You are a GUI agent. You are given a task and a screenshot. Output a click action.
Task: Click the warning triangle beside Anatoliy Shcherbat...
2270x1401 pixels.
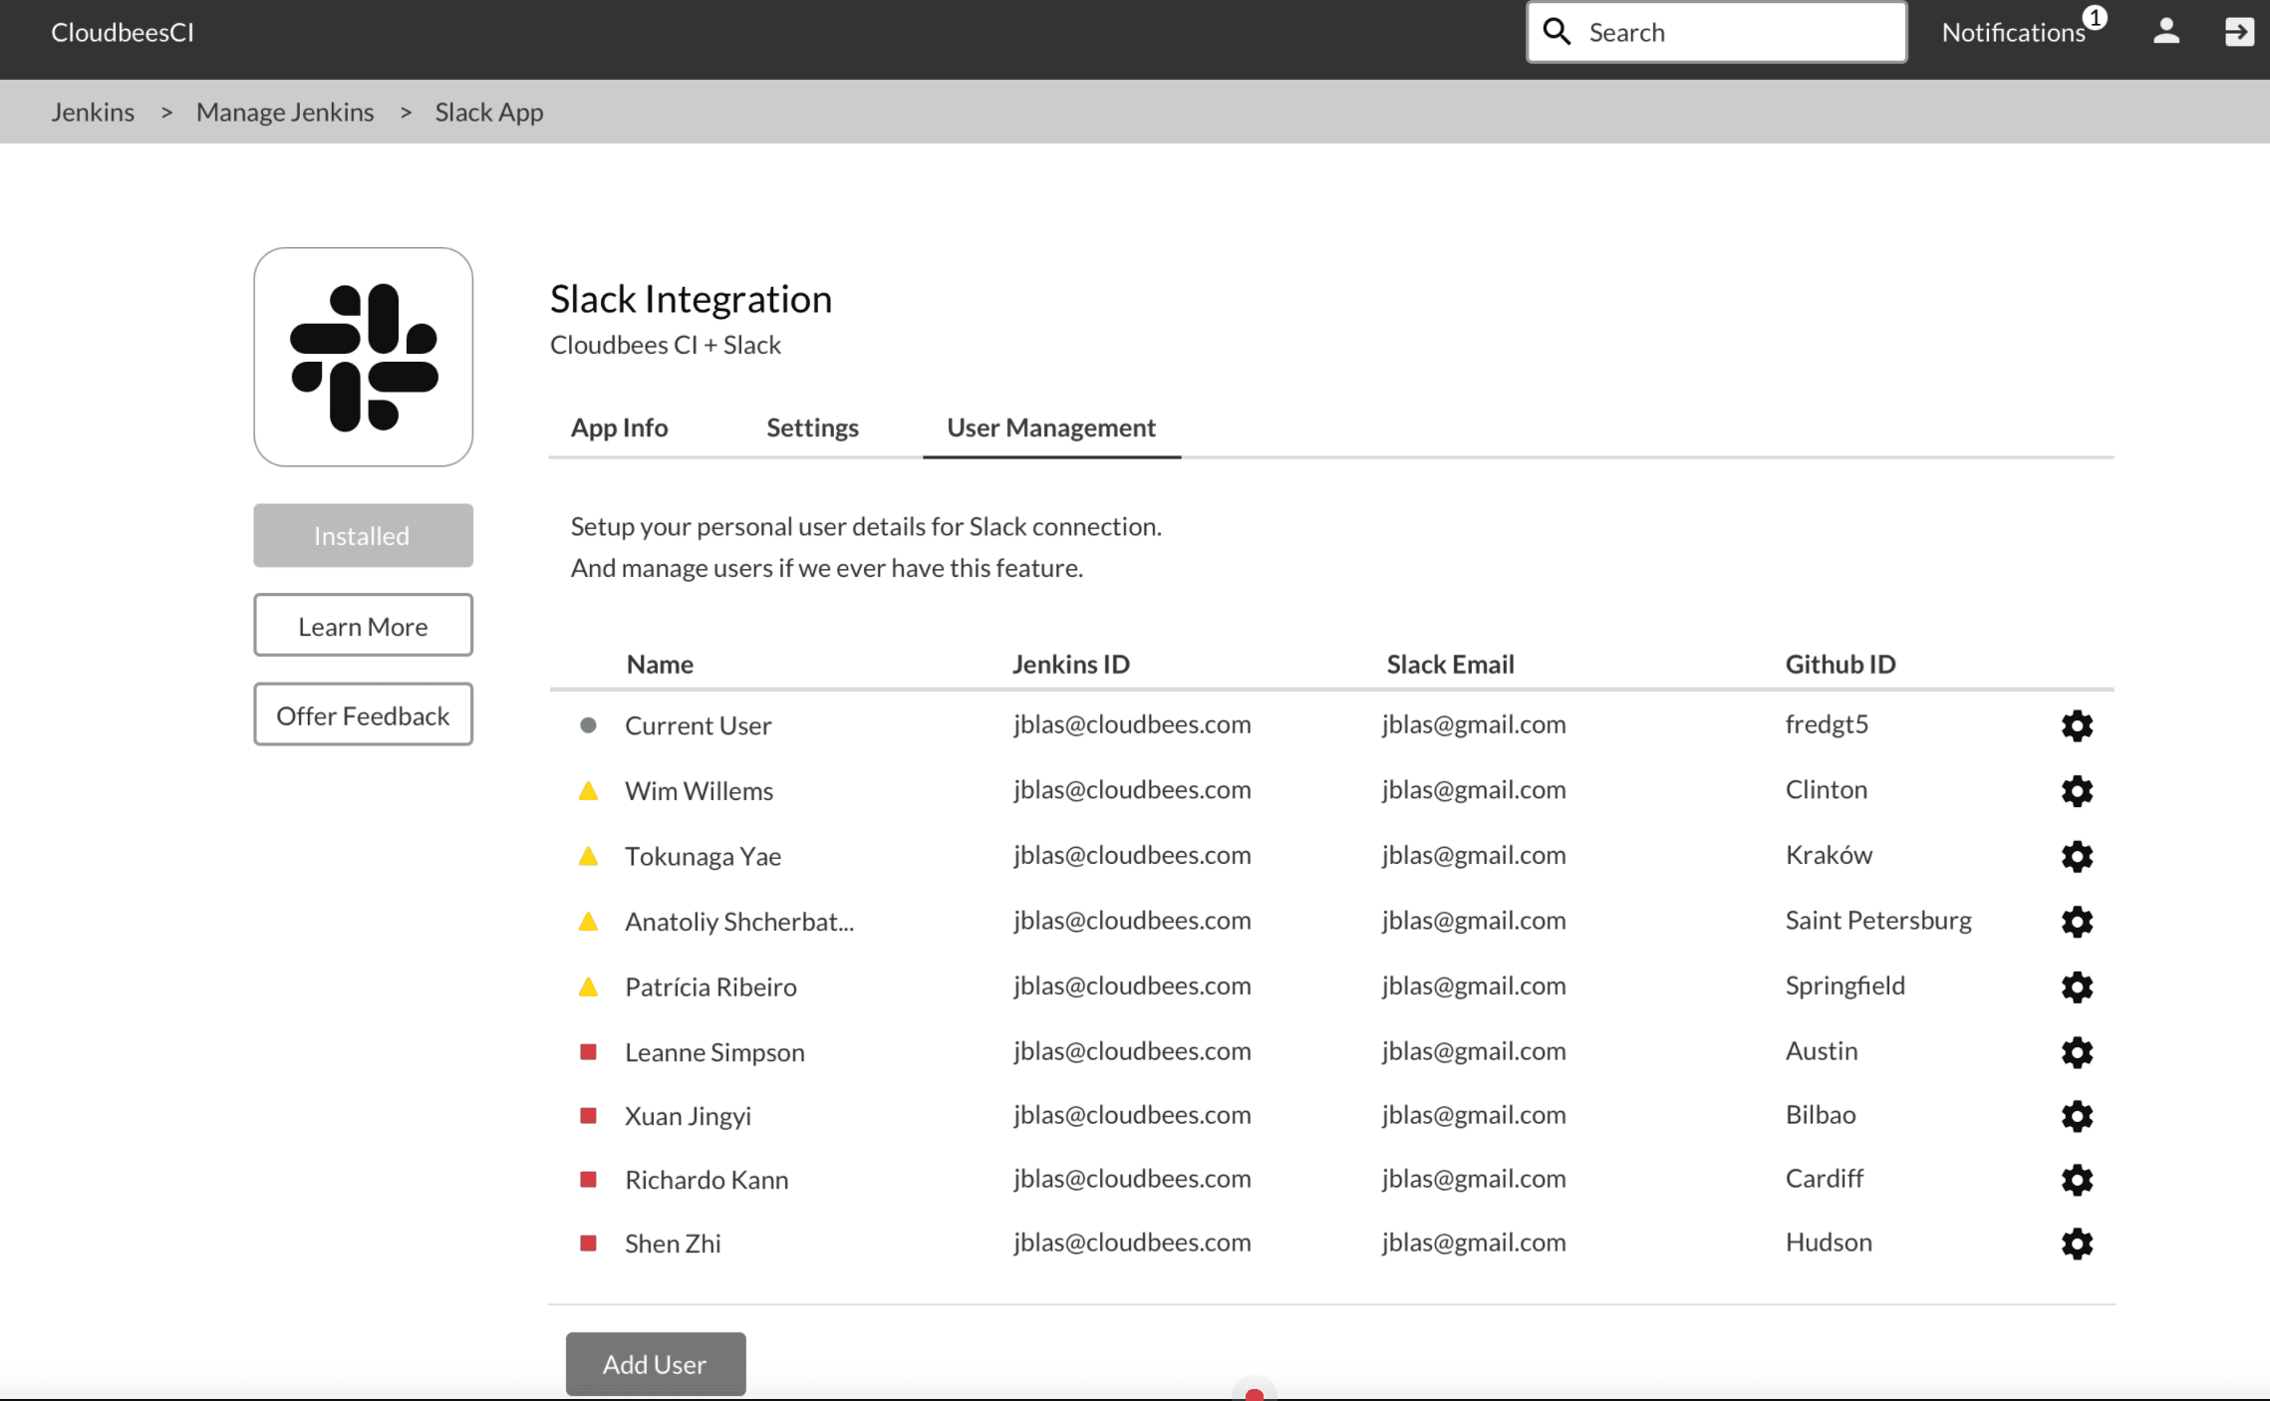(588, 922)
